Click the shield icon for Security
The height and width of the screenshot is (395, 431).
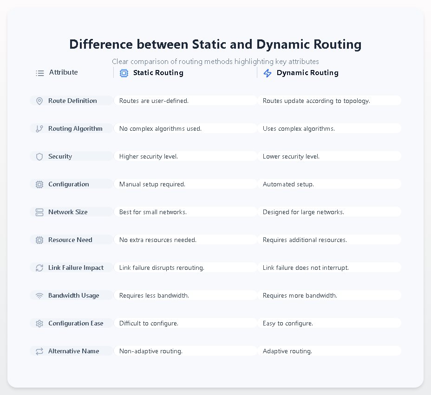click(x=39, y=157)
